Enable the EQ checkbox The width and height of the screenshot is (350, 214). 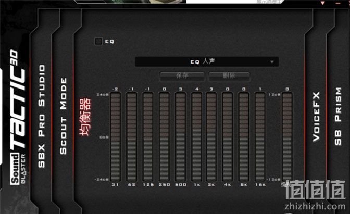[x=98, y=41]
